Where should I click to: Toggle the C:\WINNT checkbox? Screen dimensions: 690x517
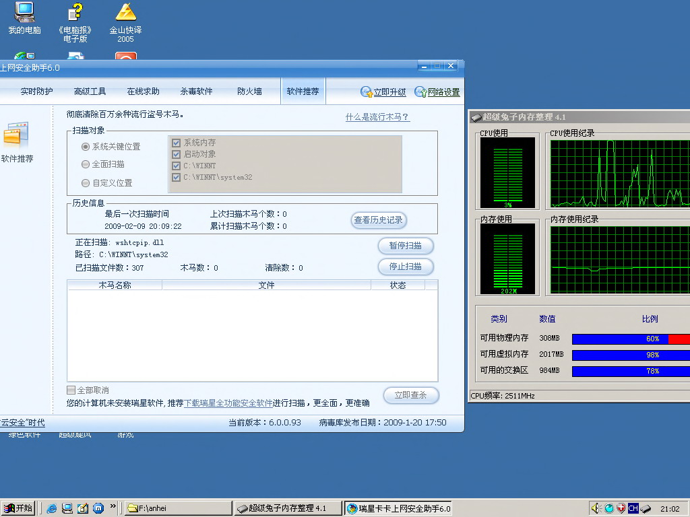[x=177, y=166]
